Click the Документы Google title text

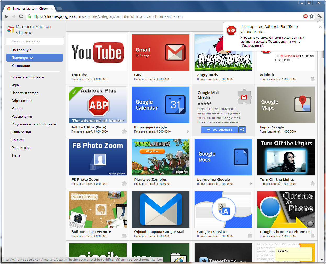coord(213,179)
